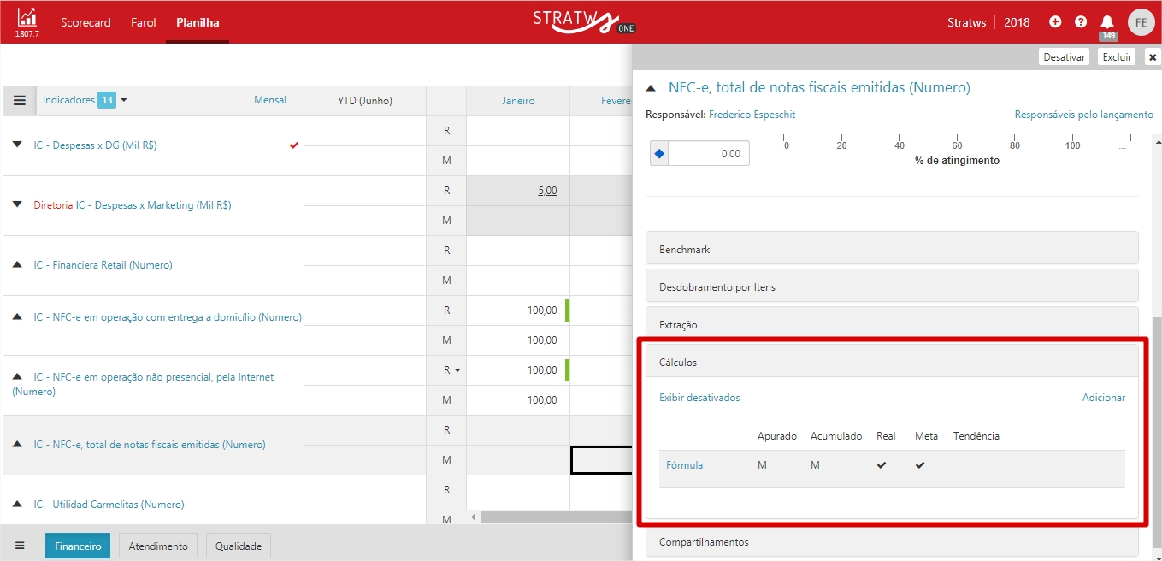
Task: Click the Real checkmark in Fórmula row
Action: pyautogui.click(x=882, y=465)
